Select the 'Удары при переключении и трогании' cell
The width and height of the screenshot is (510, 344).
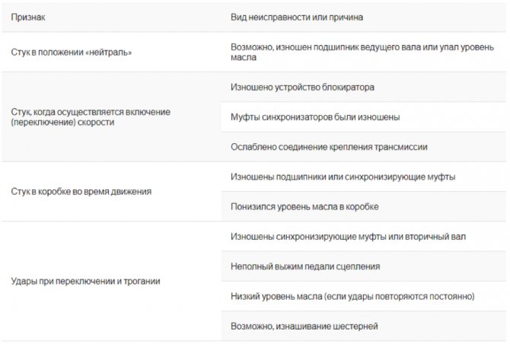point(85,281)
